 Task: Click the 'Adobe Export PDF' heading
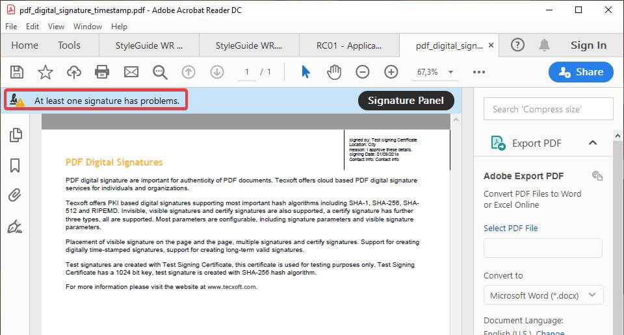click(524, 176)
